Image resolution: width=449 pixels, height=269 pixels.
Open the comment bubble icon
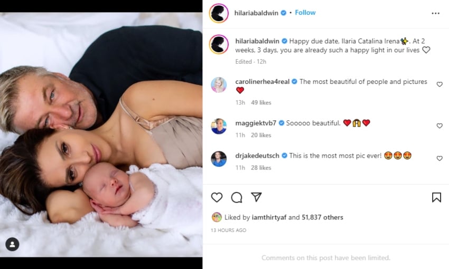tap(237, 197)
